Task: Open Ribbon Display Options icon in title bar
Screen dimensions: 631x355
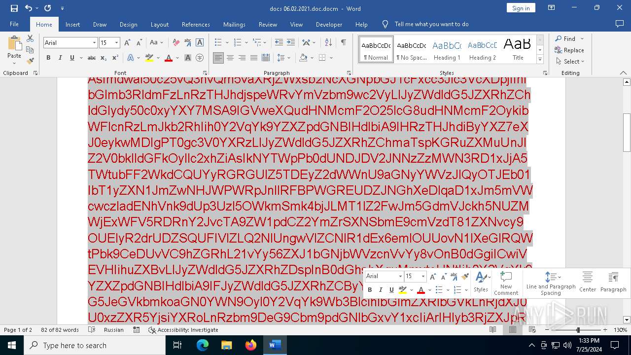Action: (552, 8)
